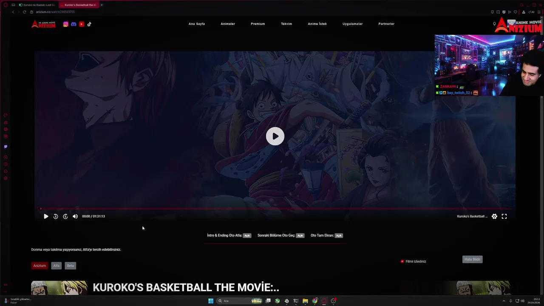Viewport: 544px width, 306px height.
Task: Open the Animeler menu
Action: (228, 24)
